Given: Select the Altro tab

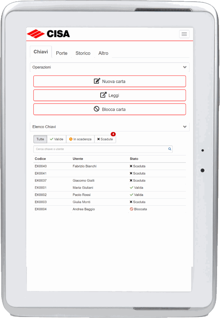Looking at the screenshot, I should (104, 53).
